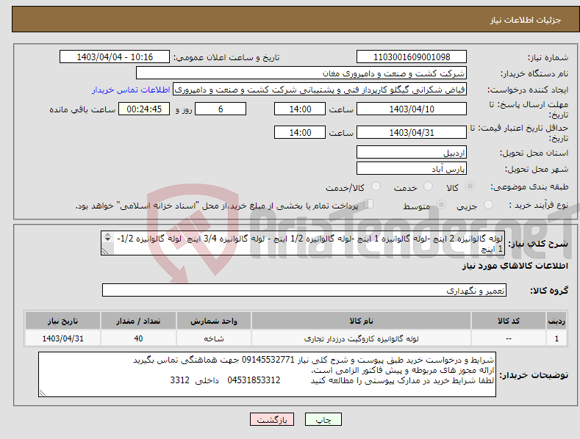Click the province field اردبیل
Screen dimensions: 580x439
[x=412, y=152]
